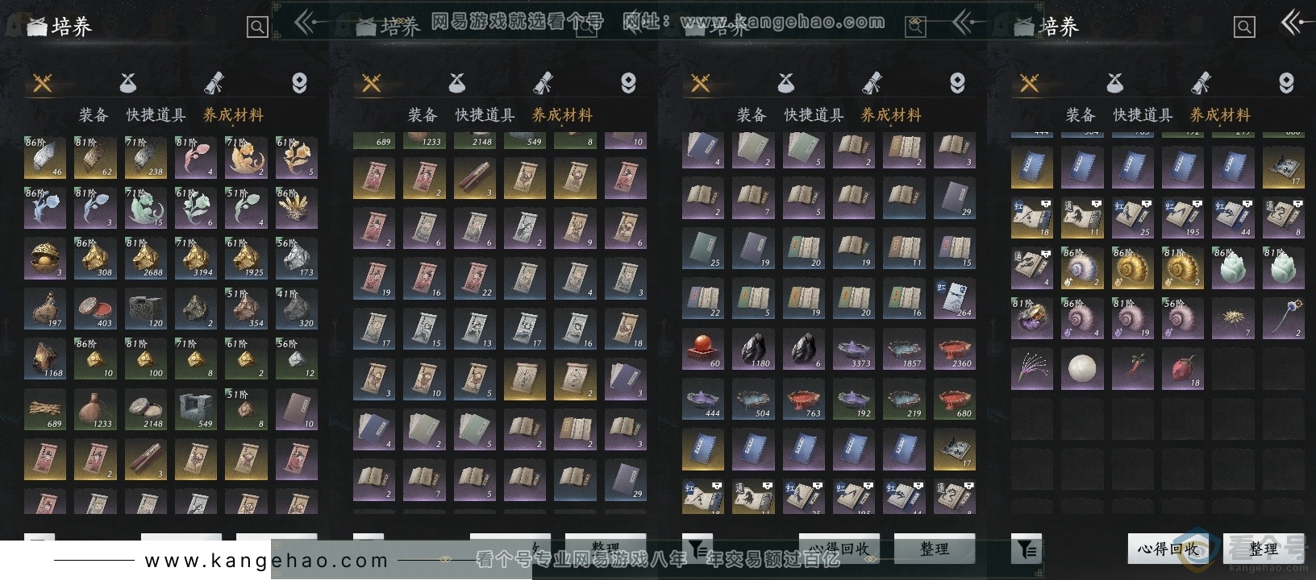The height and width of the screenshot is (580, 1316).
Task: Switch to 快捷道具 tab in rightmost panel
Action: coord(1143,115)
